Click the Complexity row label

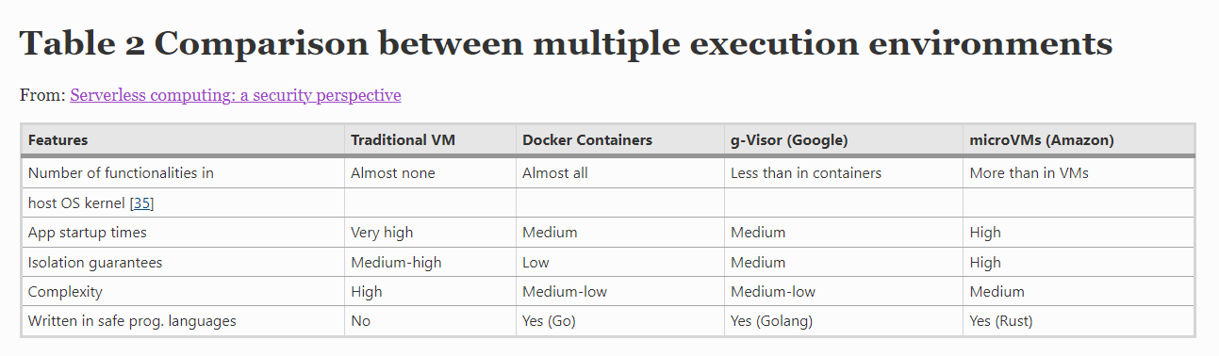click(x=65, y=292)
